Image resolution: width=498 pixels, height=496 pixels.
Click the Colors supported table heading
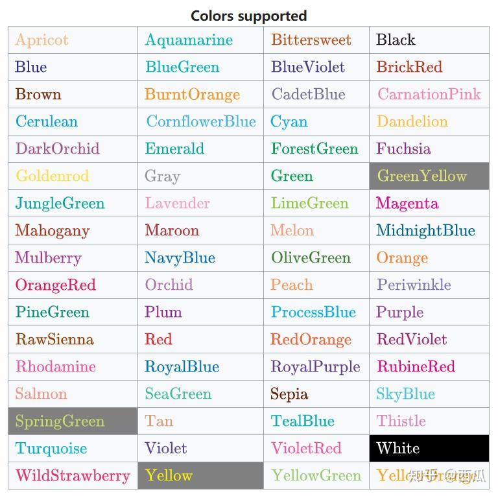coord(249,16)
